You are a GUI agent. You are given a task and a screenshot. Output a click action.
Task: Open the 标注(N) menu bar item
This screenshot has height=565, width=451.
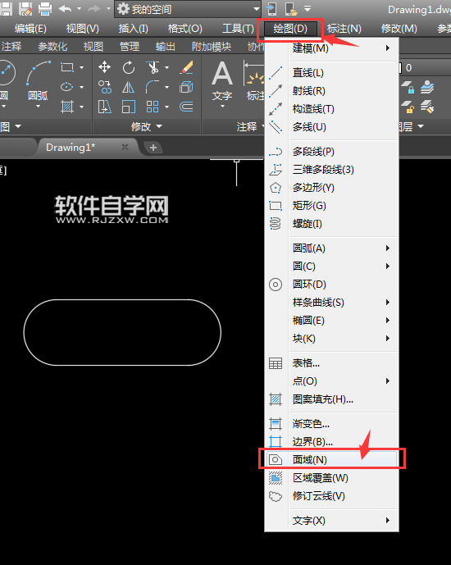click(344, 29)
